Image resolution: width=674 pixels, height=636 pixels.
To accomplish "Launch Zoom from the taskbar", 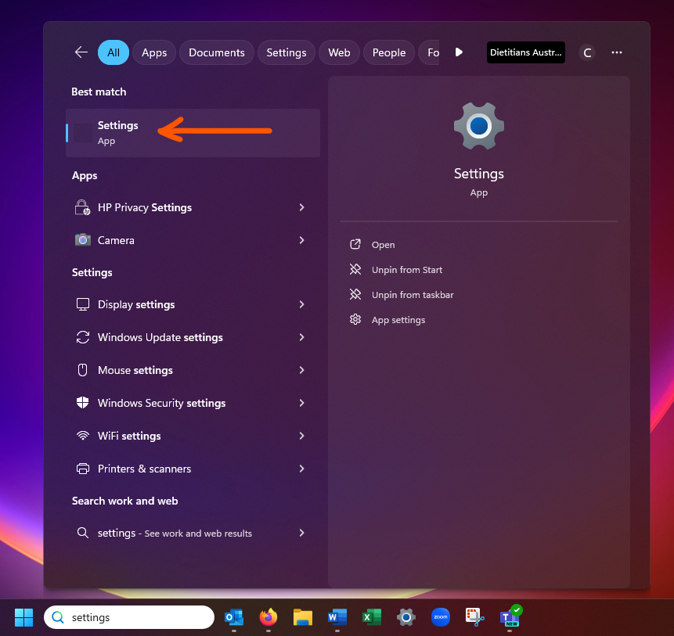I will (441, 617).
